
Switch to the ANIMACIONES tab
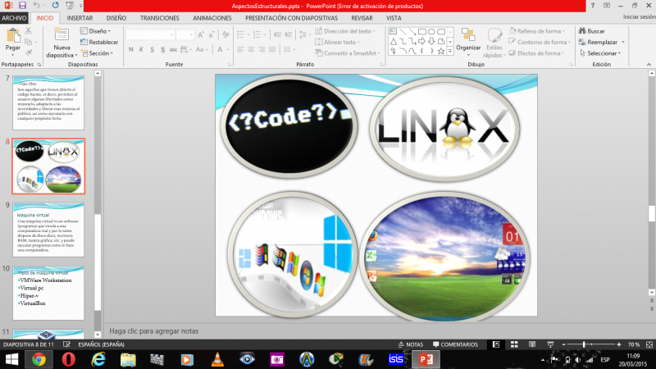[x=212, y=18]
